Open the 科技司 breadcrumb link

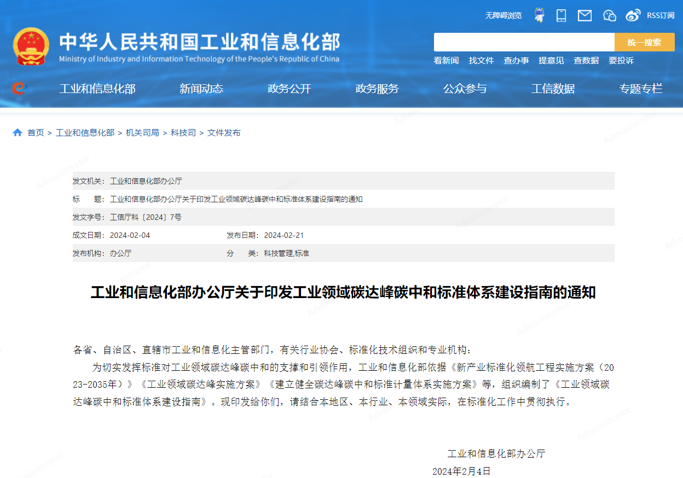point(183,132)
